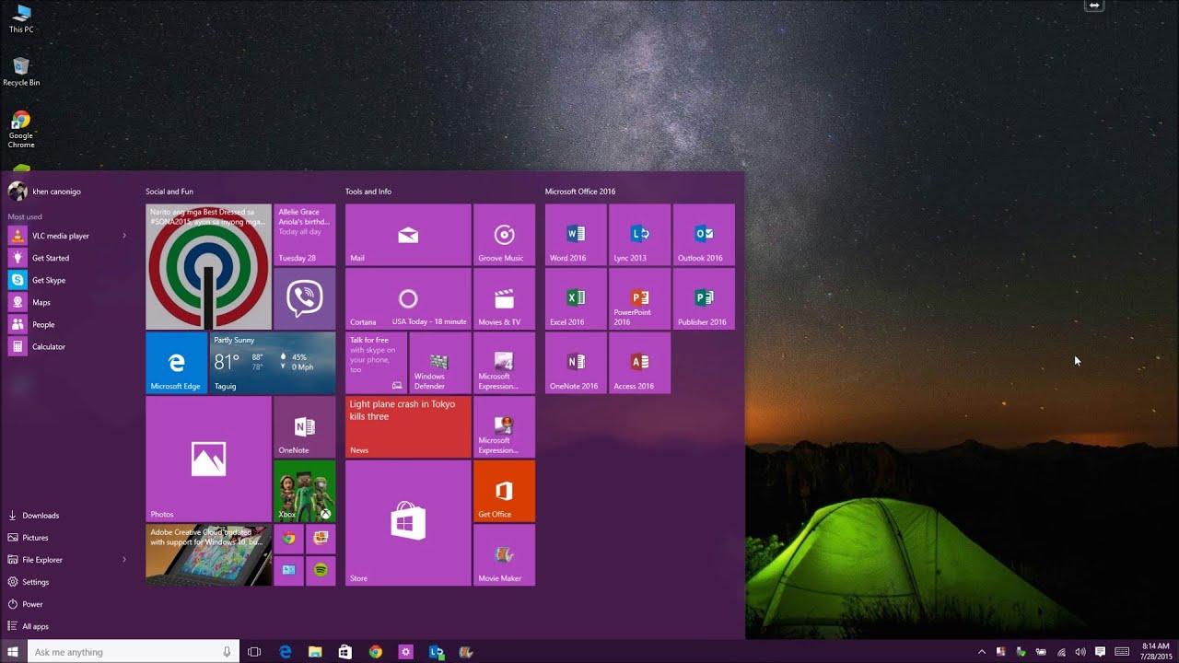Select the Google Chrome desktop shortcut
This screenshot has width=1179, height=663.
pyautogui.click(x=21, y=130)
